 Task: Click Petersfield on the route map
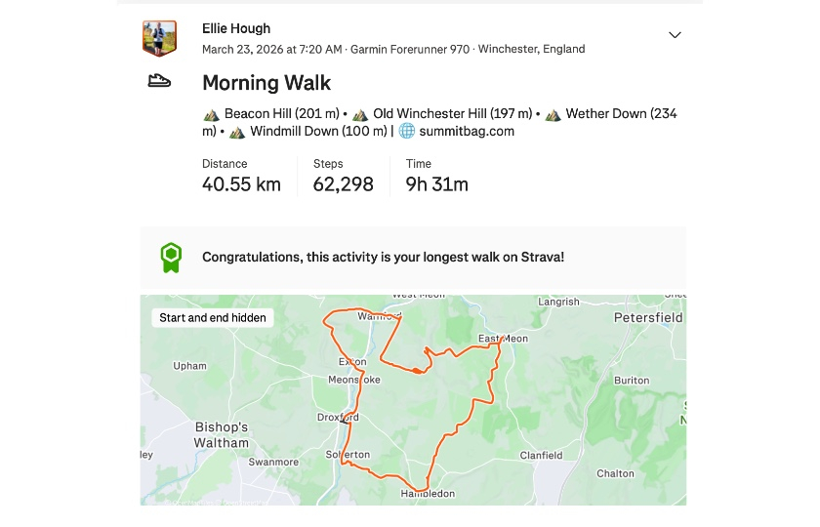648,318
